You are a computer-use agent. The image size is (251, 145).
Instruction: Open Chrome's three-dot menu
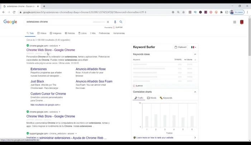click(247, 12)
